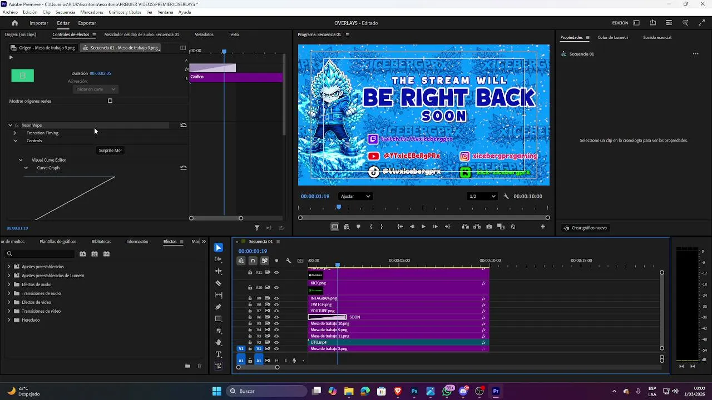Open Program Monitor settings wrench

tap(506, 196)
